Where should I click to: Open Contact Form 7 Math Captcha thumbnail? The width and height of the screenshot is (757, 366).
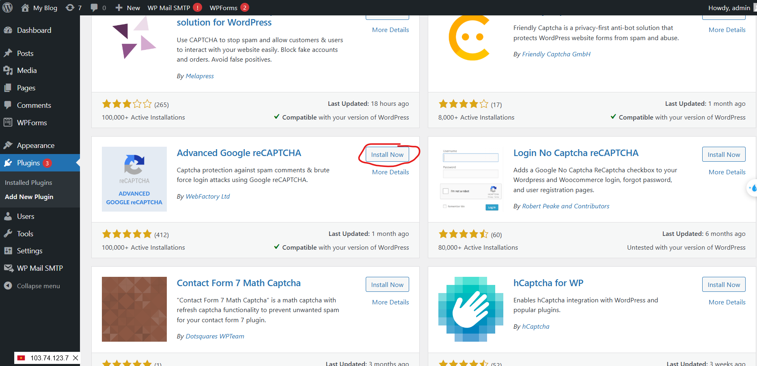(x=134, y=309)
